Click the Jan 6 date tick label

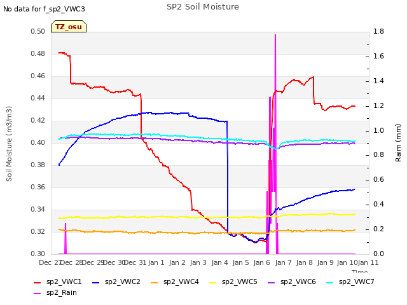coord(261,262)
